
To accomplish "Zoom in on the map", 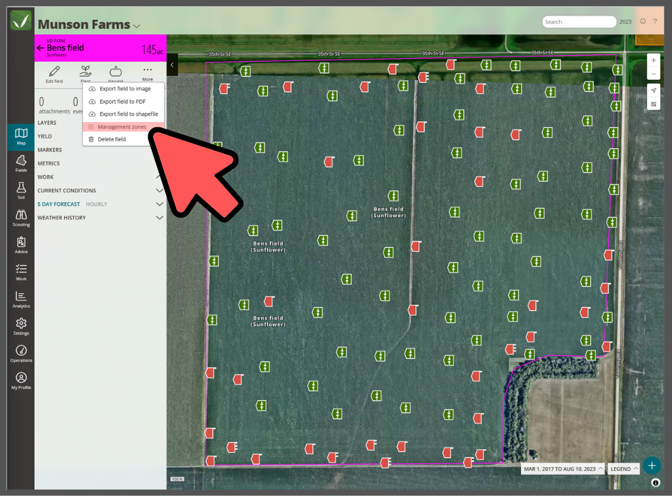I will click(x=654, y=60).
